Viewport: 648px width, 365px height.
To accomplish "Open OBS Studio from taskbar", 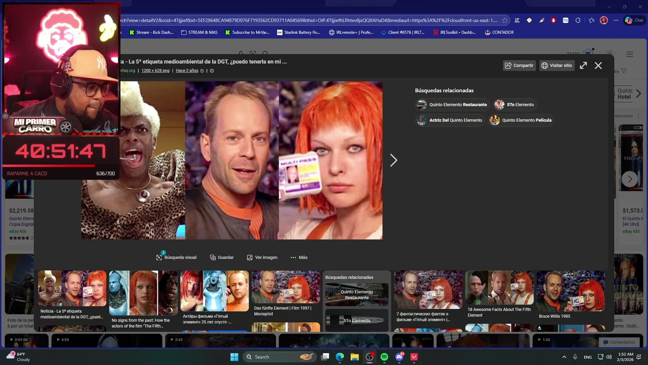I will point(370,357).
